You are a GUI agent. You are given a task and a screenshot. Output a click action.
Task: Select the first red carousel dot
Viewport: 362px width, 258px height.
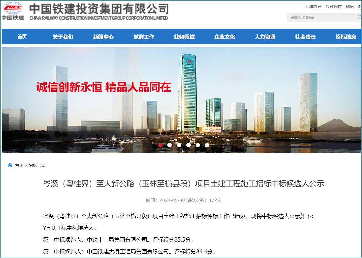pos(160,145)
